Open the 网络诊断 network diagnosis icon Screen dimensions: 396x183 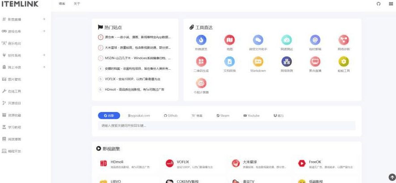click(x=344, y=40)
